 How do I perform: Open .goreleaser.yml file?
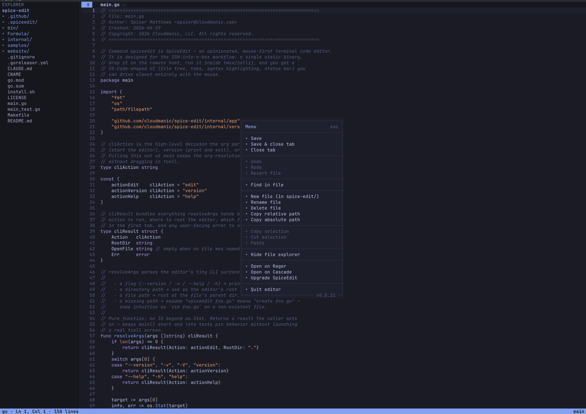(x=28, y=63)
